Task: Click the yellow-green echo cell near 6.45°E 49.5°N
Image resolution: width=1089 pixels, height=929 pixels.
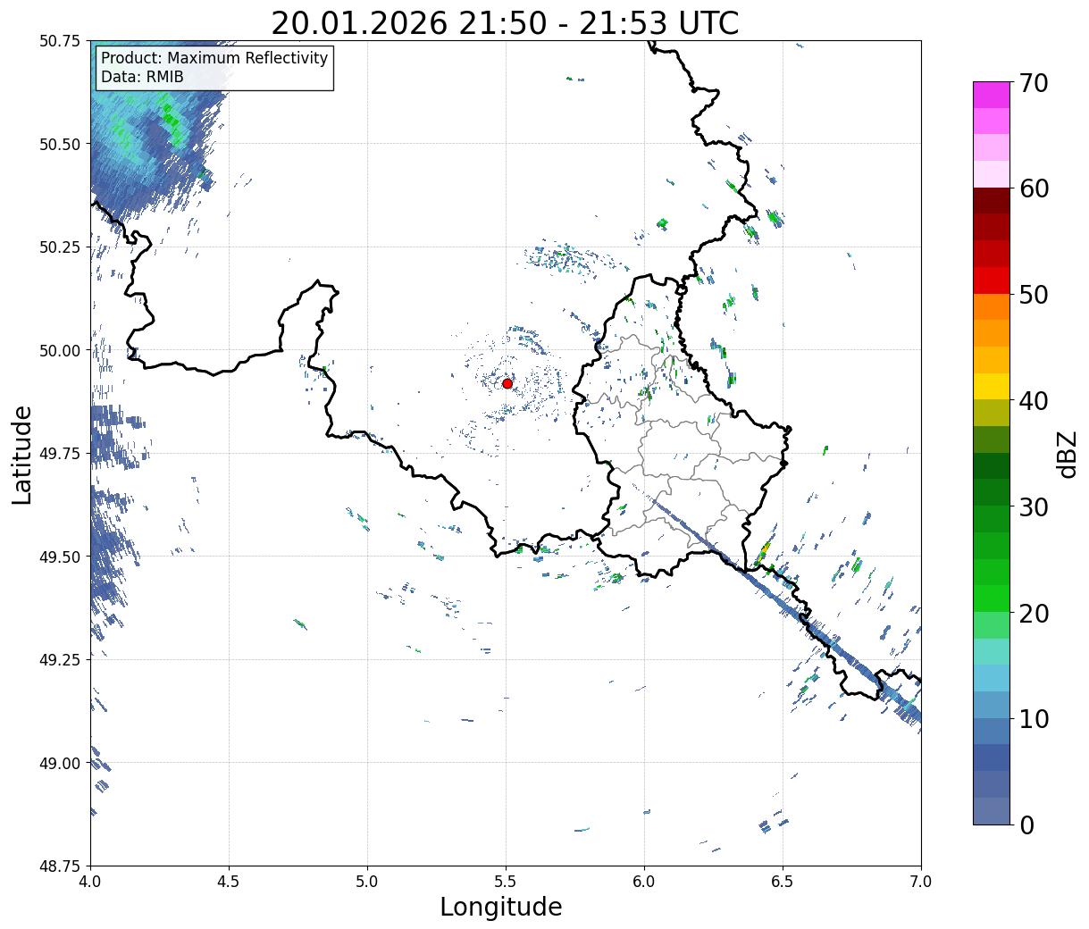Action: click(764, 552)
